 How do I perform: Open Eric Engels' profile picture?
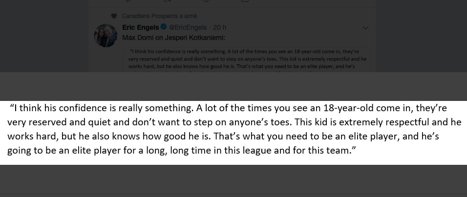(x=106, y=36)
